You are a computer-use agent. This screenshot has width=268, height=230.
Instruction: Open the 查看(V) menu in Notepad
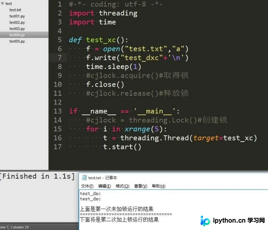point(141,186)
